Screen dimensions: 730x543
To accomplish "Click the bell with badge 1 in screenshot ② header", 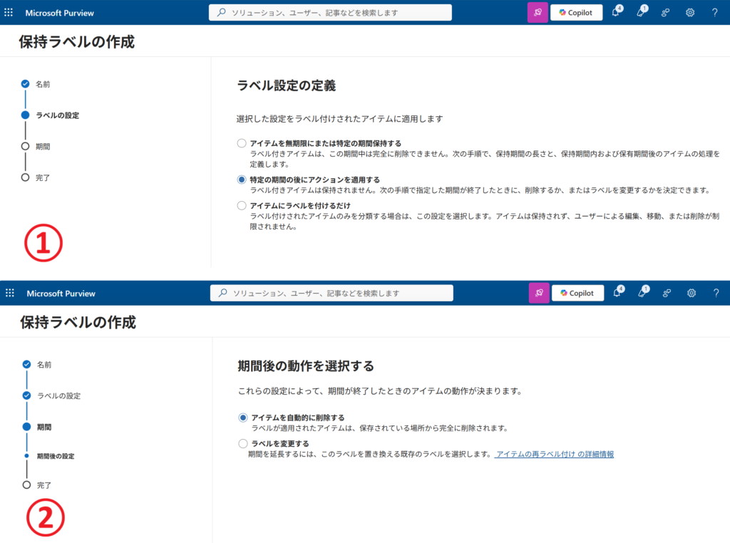I will 642,293.
